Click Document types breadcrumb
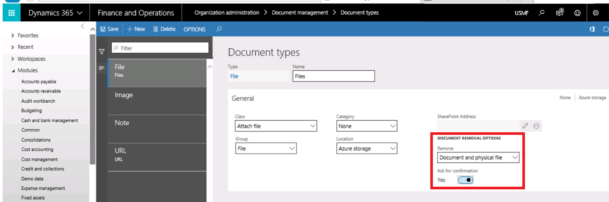The height and width of the screenshot is (202, 609). 360,13
